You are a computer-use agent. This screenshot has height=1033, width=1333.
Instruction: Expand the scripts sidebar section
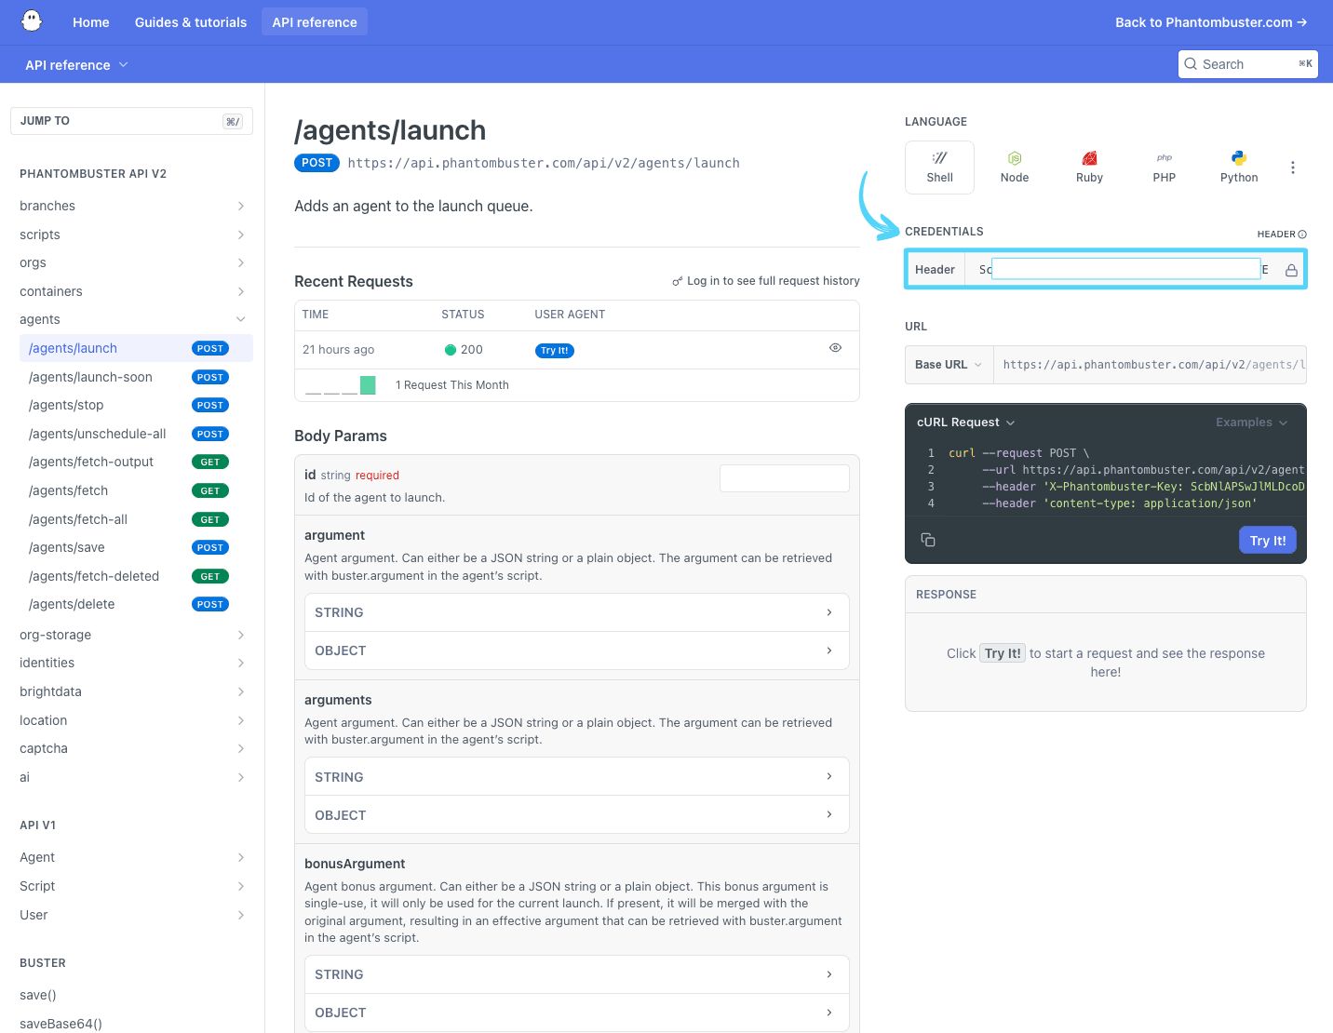pyautogui.click(x=241, y=235)
